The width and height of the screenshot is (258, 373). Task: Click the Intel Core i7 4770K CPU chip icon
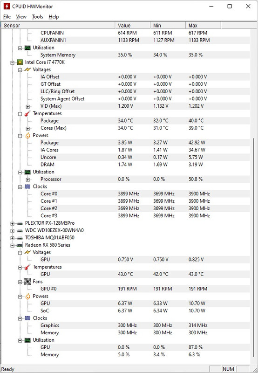tap(20, 62)
